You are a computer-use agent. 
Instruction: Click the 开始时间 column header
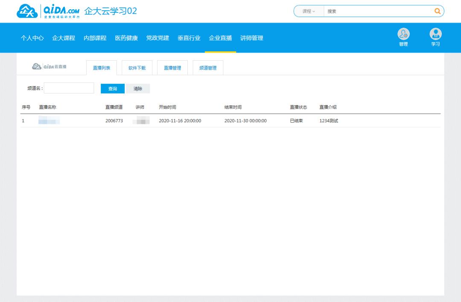tap(167, 107)
